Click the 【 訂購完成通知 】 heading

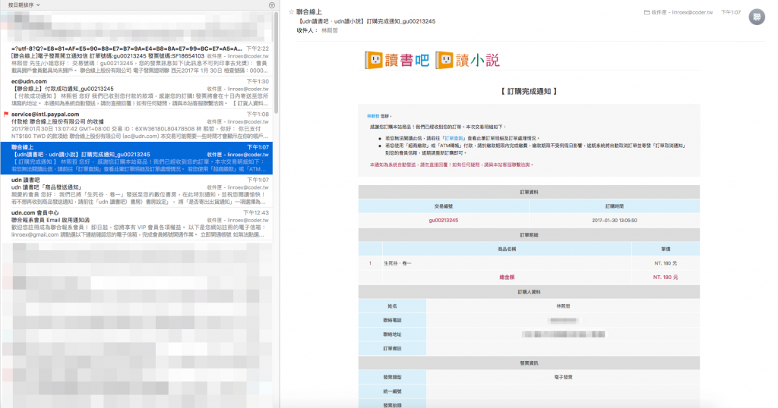point(529,92)
